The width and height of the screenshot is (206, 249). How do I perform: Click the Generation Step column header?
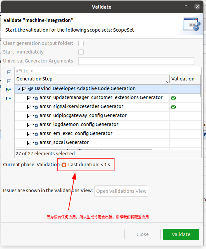(x=92, y=79)
